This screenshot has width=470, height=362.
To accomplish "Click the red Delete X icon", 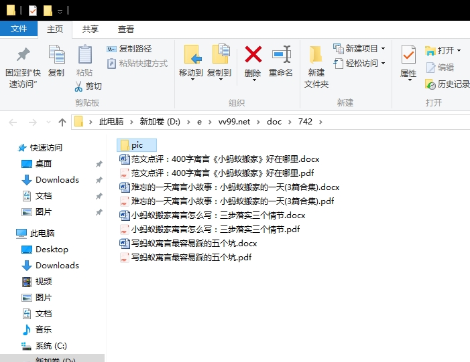I will pos(253,54).
